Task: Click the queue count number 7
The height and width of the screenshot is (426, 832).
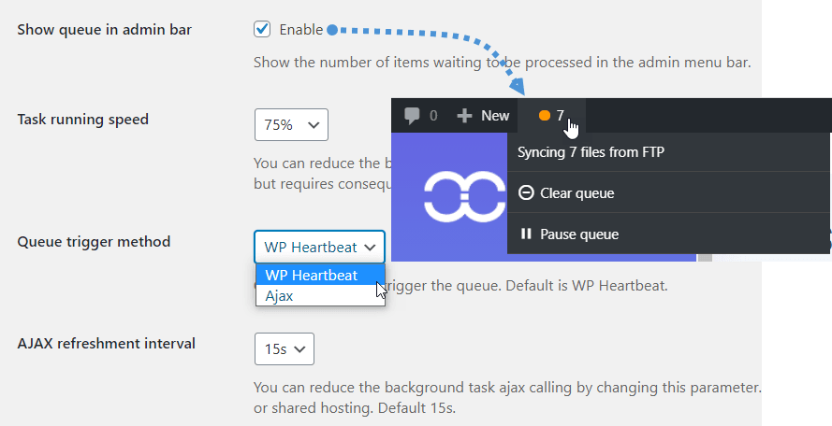Action: tap(561, 116)
